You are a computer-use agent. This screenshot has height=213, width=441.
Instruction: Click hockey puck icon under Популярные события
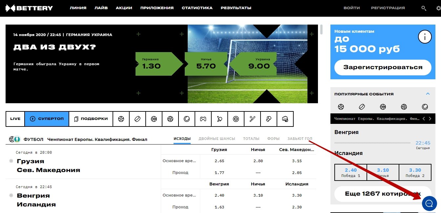click(362, 107)
